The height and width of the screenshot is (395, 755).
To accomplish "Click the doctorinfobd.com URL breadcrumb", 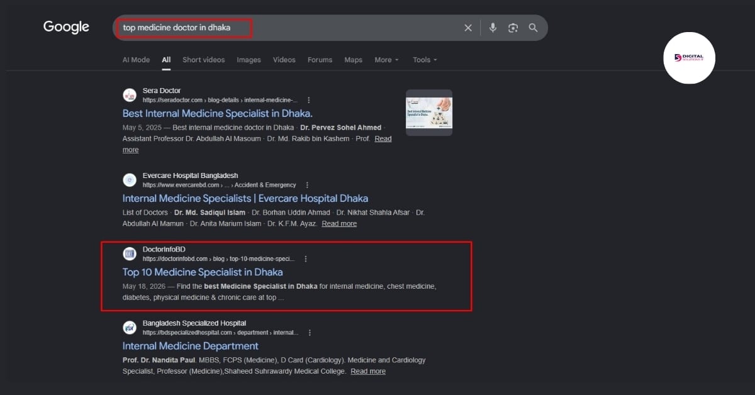I will click(x=219, y=259).
